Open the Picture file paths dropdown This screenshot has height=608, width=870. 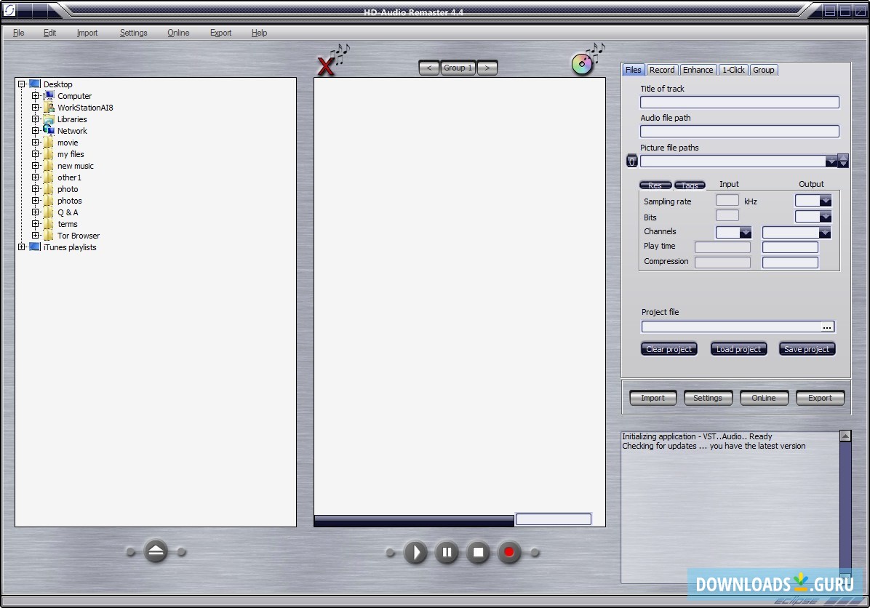coord(831,161)
